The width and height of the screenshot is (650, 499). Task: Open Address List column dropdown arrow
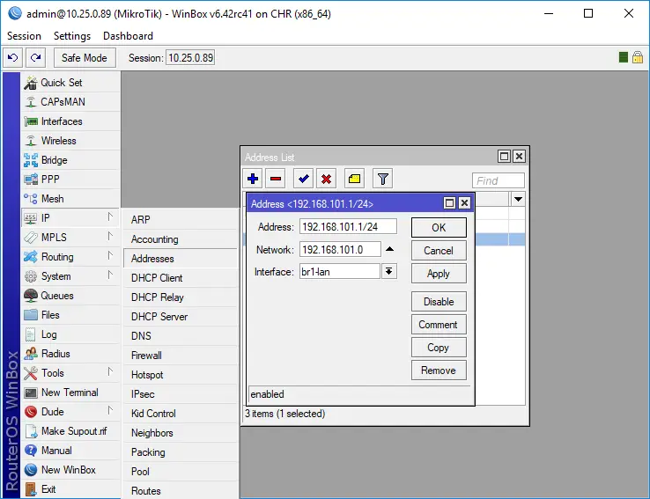518,199
